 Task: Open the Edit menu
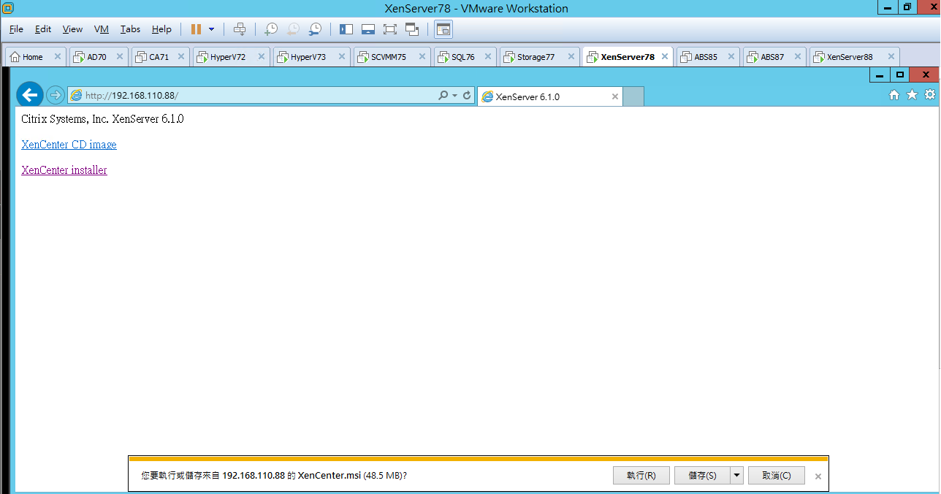tap(43, 29)
